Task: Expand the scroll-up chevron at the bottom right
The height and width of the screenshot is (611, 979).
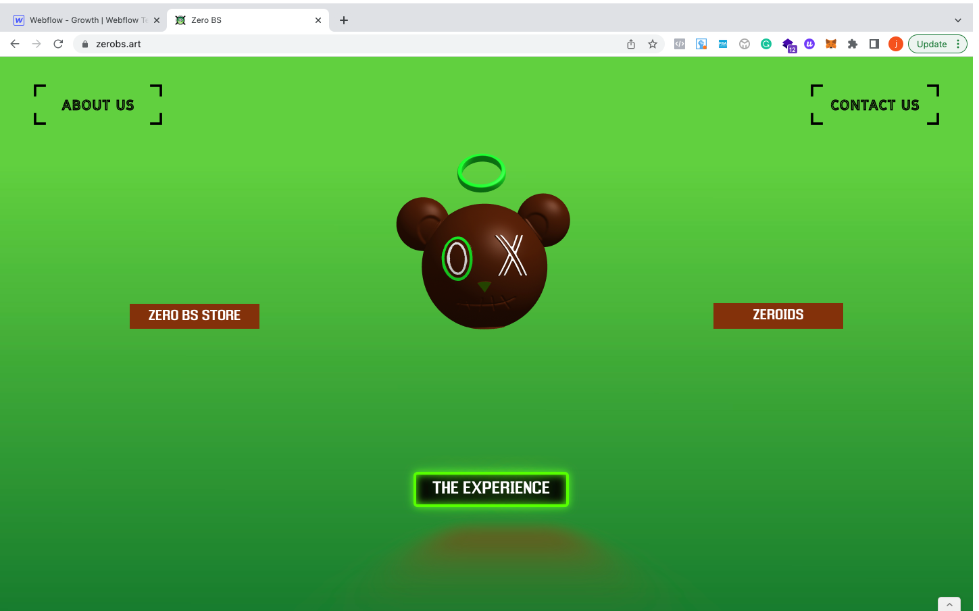Action: pos(949,604)
